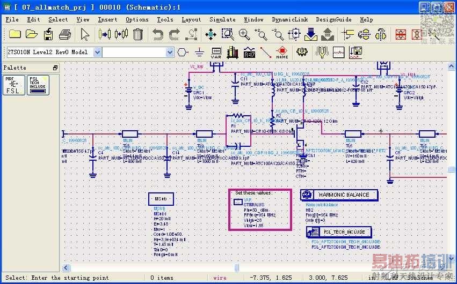Open the Simulate menu
Screen dimensions: 457x284
click(x=222, y=19)
